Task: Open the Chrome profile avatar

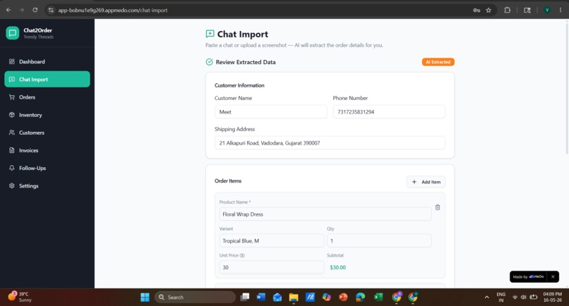Action: 547,10
